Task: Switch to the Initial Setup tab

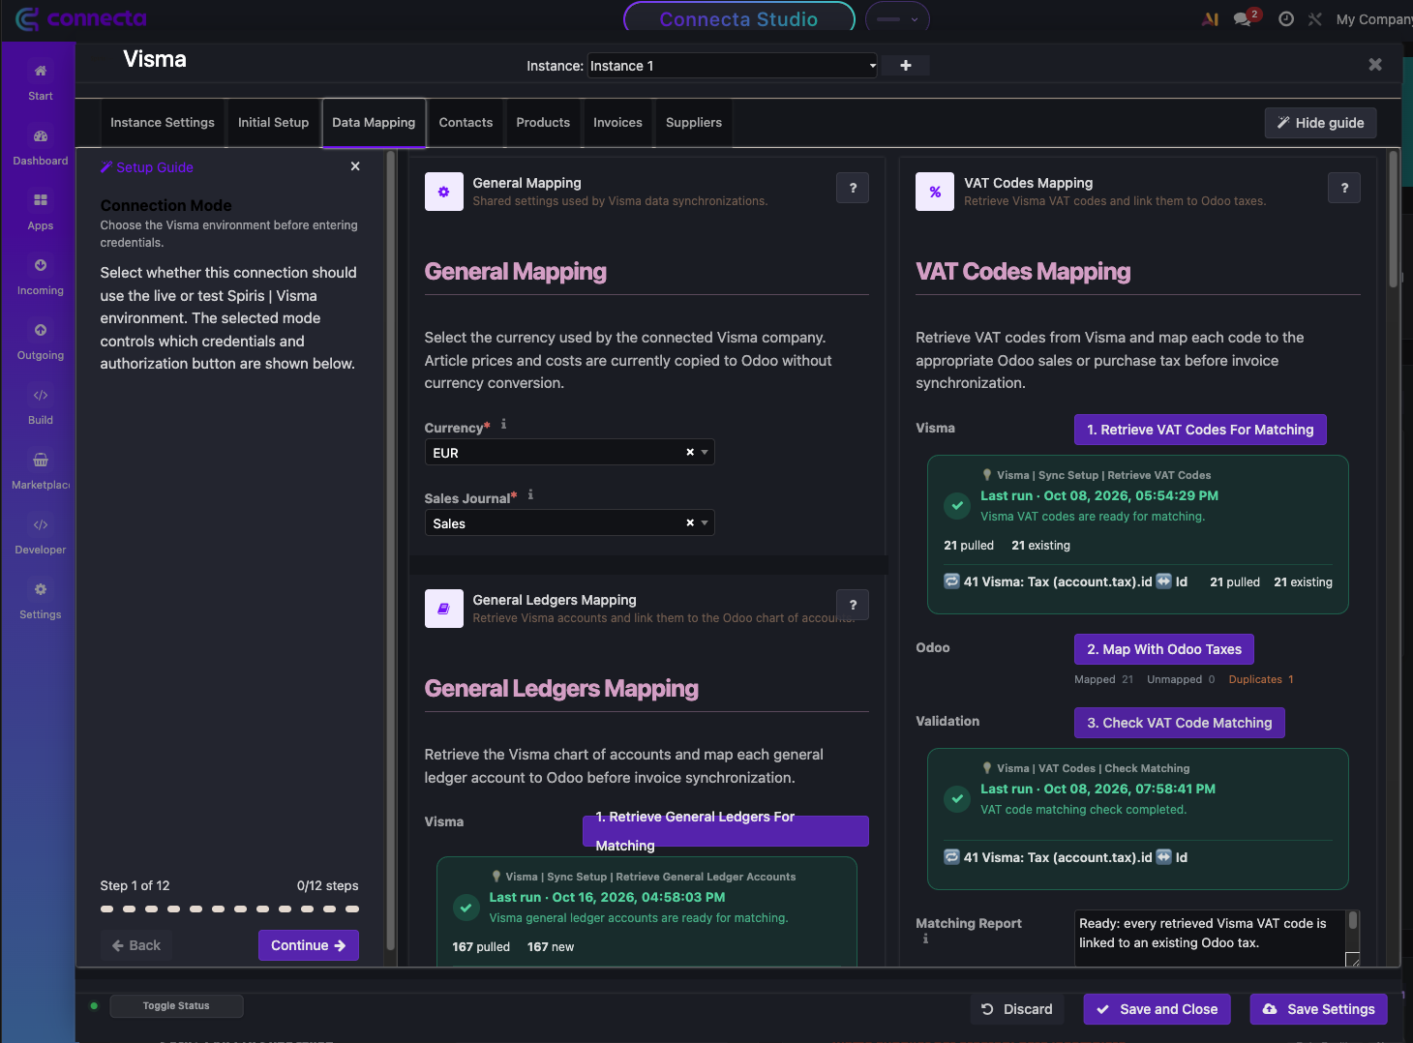Action: pyautogui.click(x=273, y=123)
